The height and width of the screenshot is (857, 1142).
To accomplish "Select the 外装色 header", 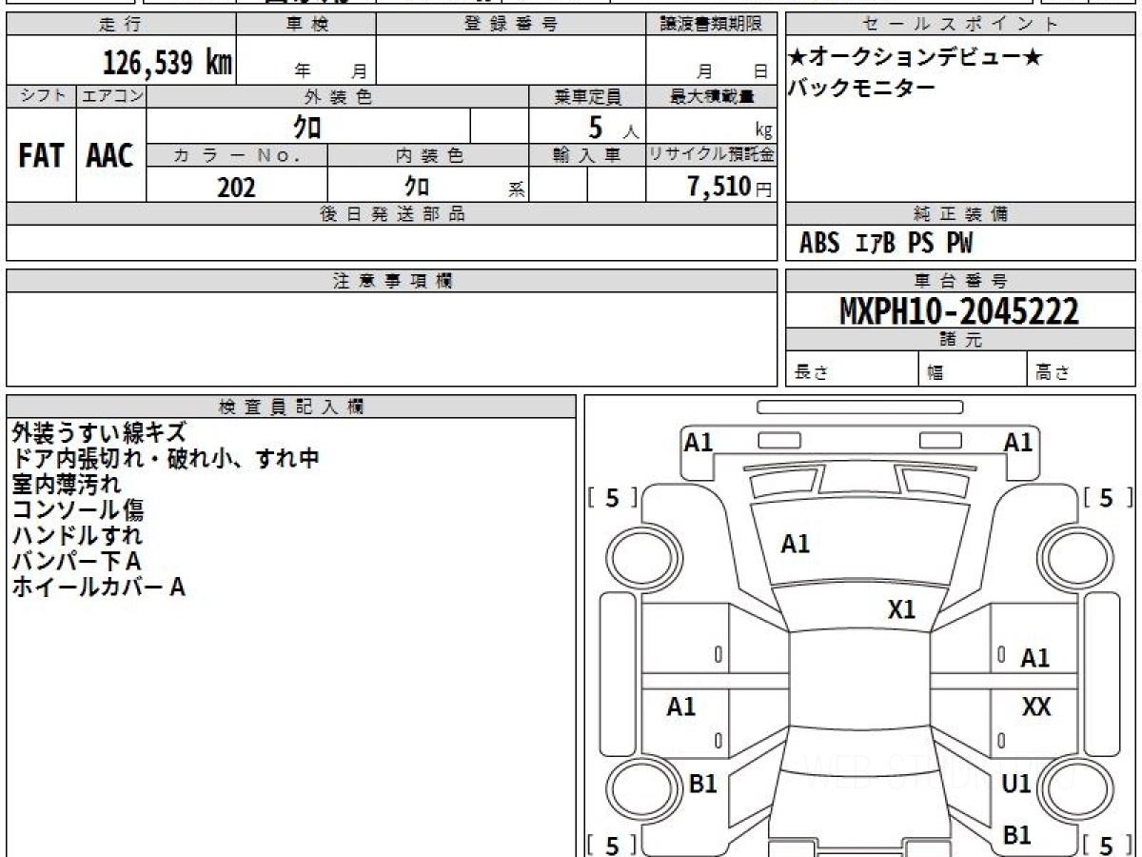I will (338, 96).
